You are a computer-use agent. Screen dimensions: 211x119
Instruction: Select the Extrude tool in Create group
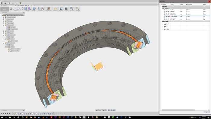pyautogui.click(x=26, y=9)
